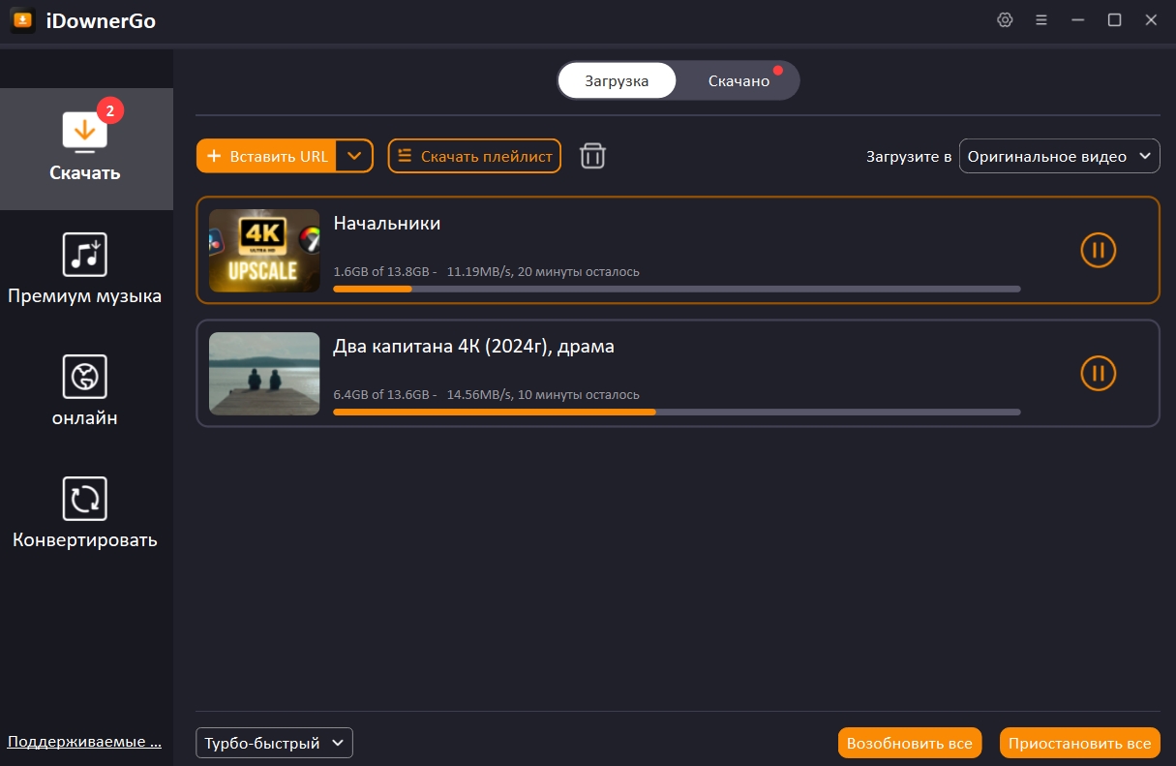Click the Два капитана video thumbnail
This screenshot has height=766, width=1176.
(264, 374)
